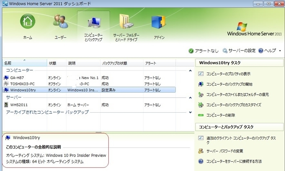Click コンピューターの削除 link
The width and height of the screenshot is (285, 171).
[x=221, y=115]
